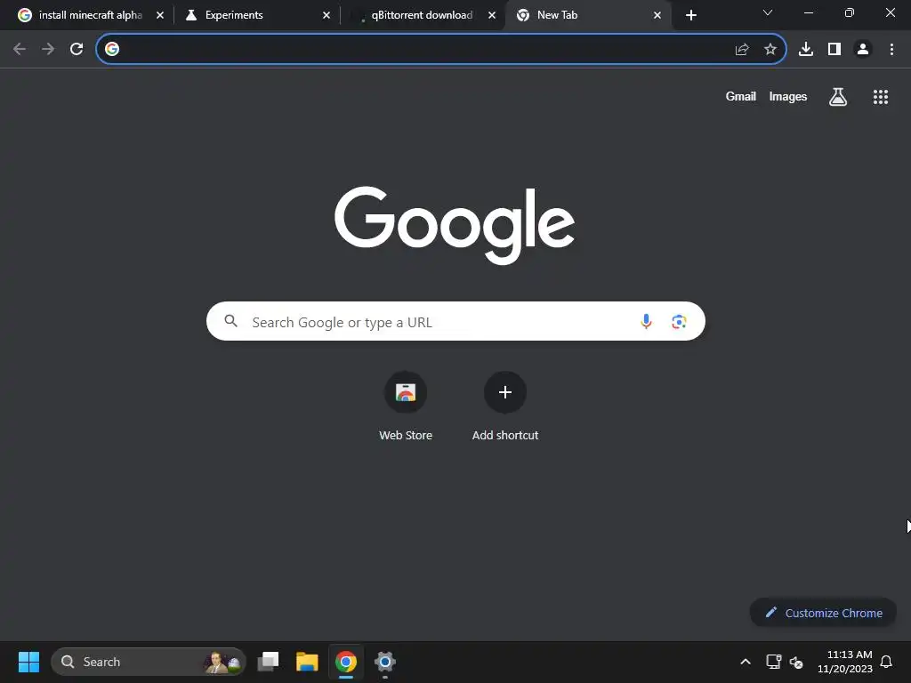The width and height of the screenshot is (911, 683).
Task: Close the install minecraft alpha tab
Action: [x=160, y=15]
